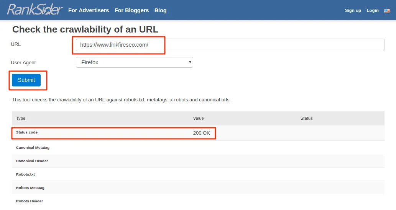
Task: Click the Value column header
Action: pyautogui.click(x=198, y=118)
